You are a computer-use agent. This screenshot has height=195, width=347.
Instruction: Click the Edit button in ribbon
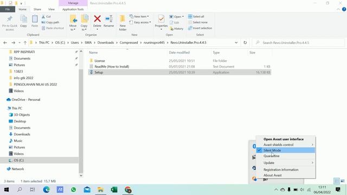(x=175, y=23)
